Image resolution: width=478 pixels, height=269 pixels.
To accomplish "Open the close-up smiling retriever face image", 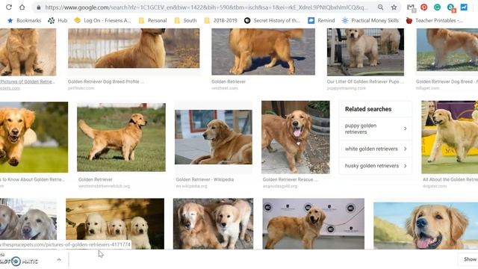I will pyautogui.click(x=426, y=226).
